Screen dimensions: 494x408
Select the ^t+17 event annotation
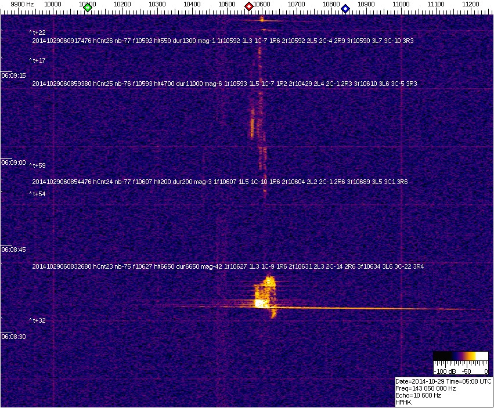(x=38, y=60)
